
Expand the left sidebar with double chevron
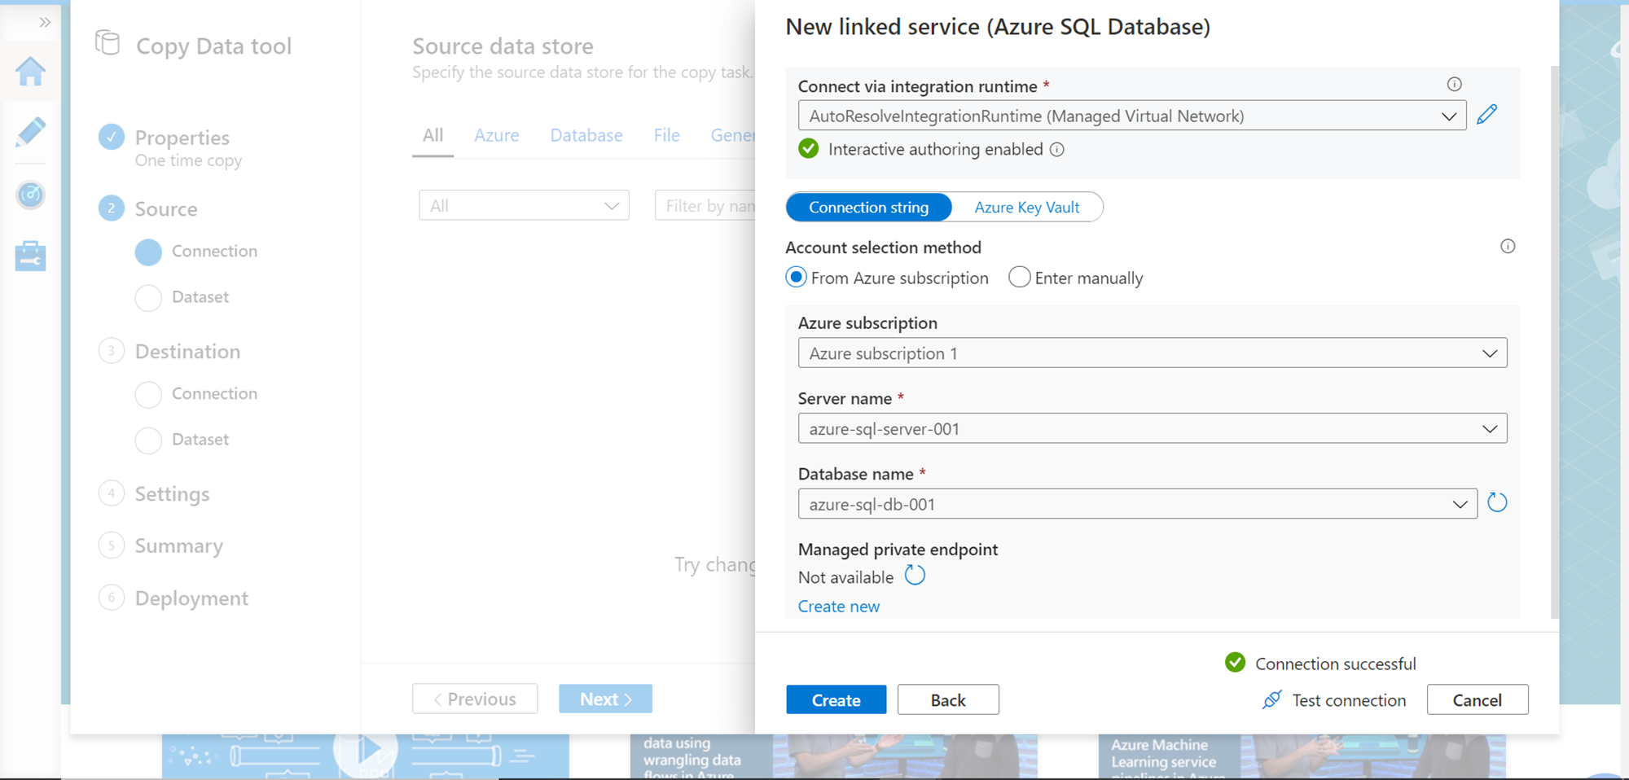point(45,23)
